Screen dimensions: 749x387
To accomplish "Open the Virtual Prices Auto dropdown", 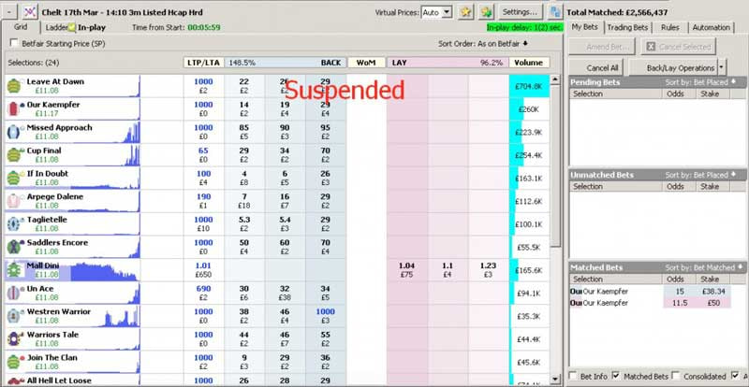I will pos(447,12).
